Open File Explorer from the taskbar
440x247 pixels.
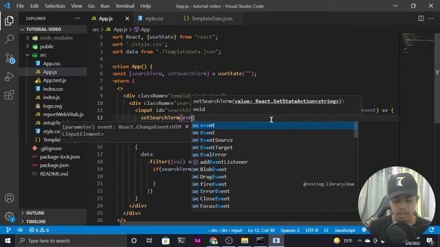245,241
